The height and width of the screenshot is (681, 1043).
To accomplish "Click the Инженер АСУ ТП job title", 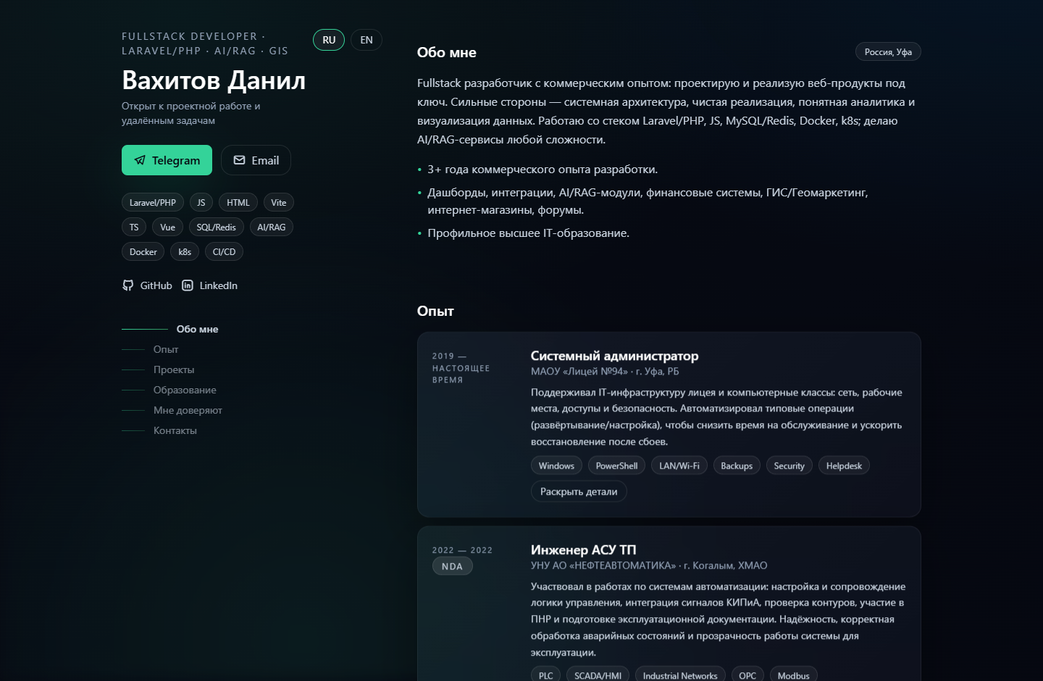I will click(584, 550).
